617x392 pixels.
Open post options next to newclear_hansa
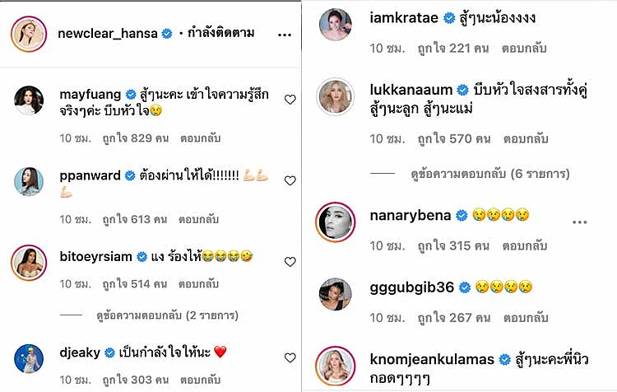[285, 35]
